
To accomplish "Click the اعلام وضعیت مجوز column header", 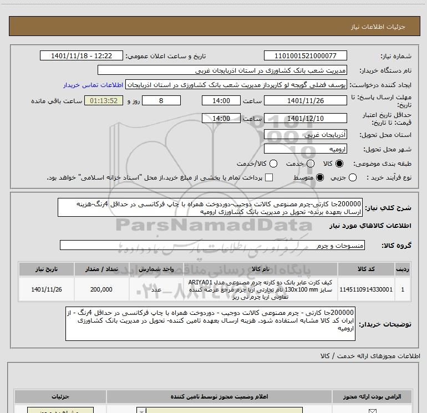I will pos(219,396).
